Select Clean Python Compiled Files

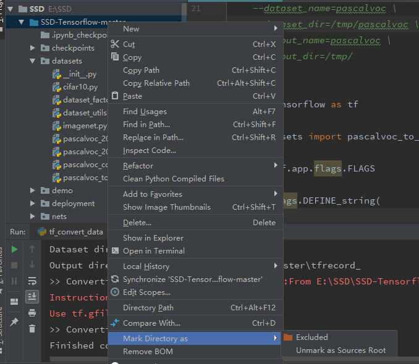195,178
